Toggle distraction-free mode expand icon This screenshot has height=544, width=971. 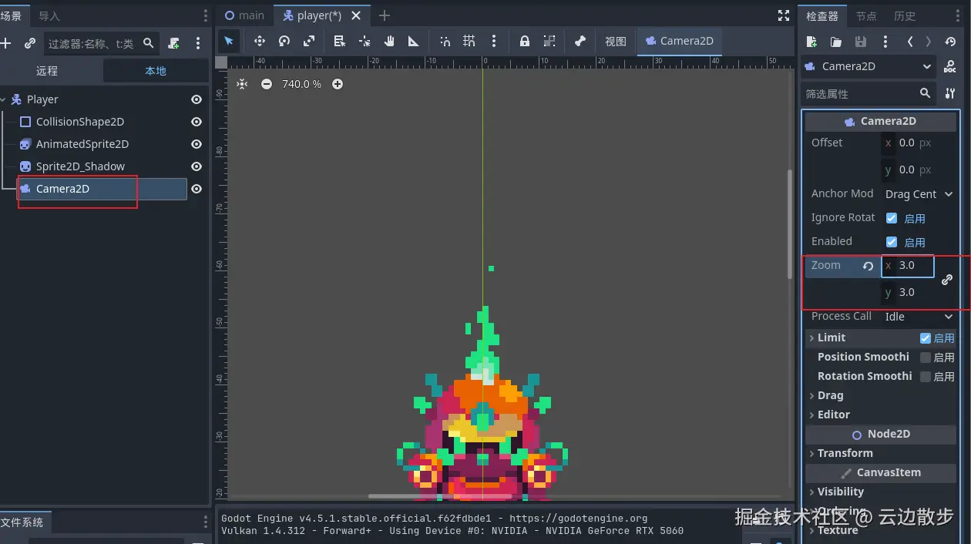(784, 15)
